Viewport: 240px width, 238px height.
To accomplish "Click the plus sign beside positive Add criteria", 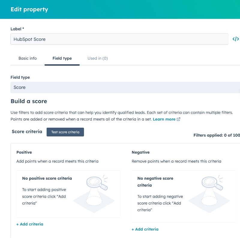I will [x=17, y=224].
